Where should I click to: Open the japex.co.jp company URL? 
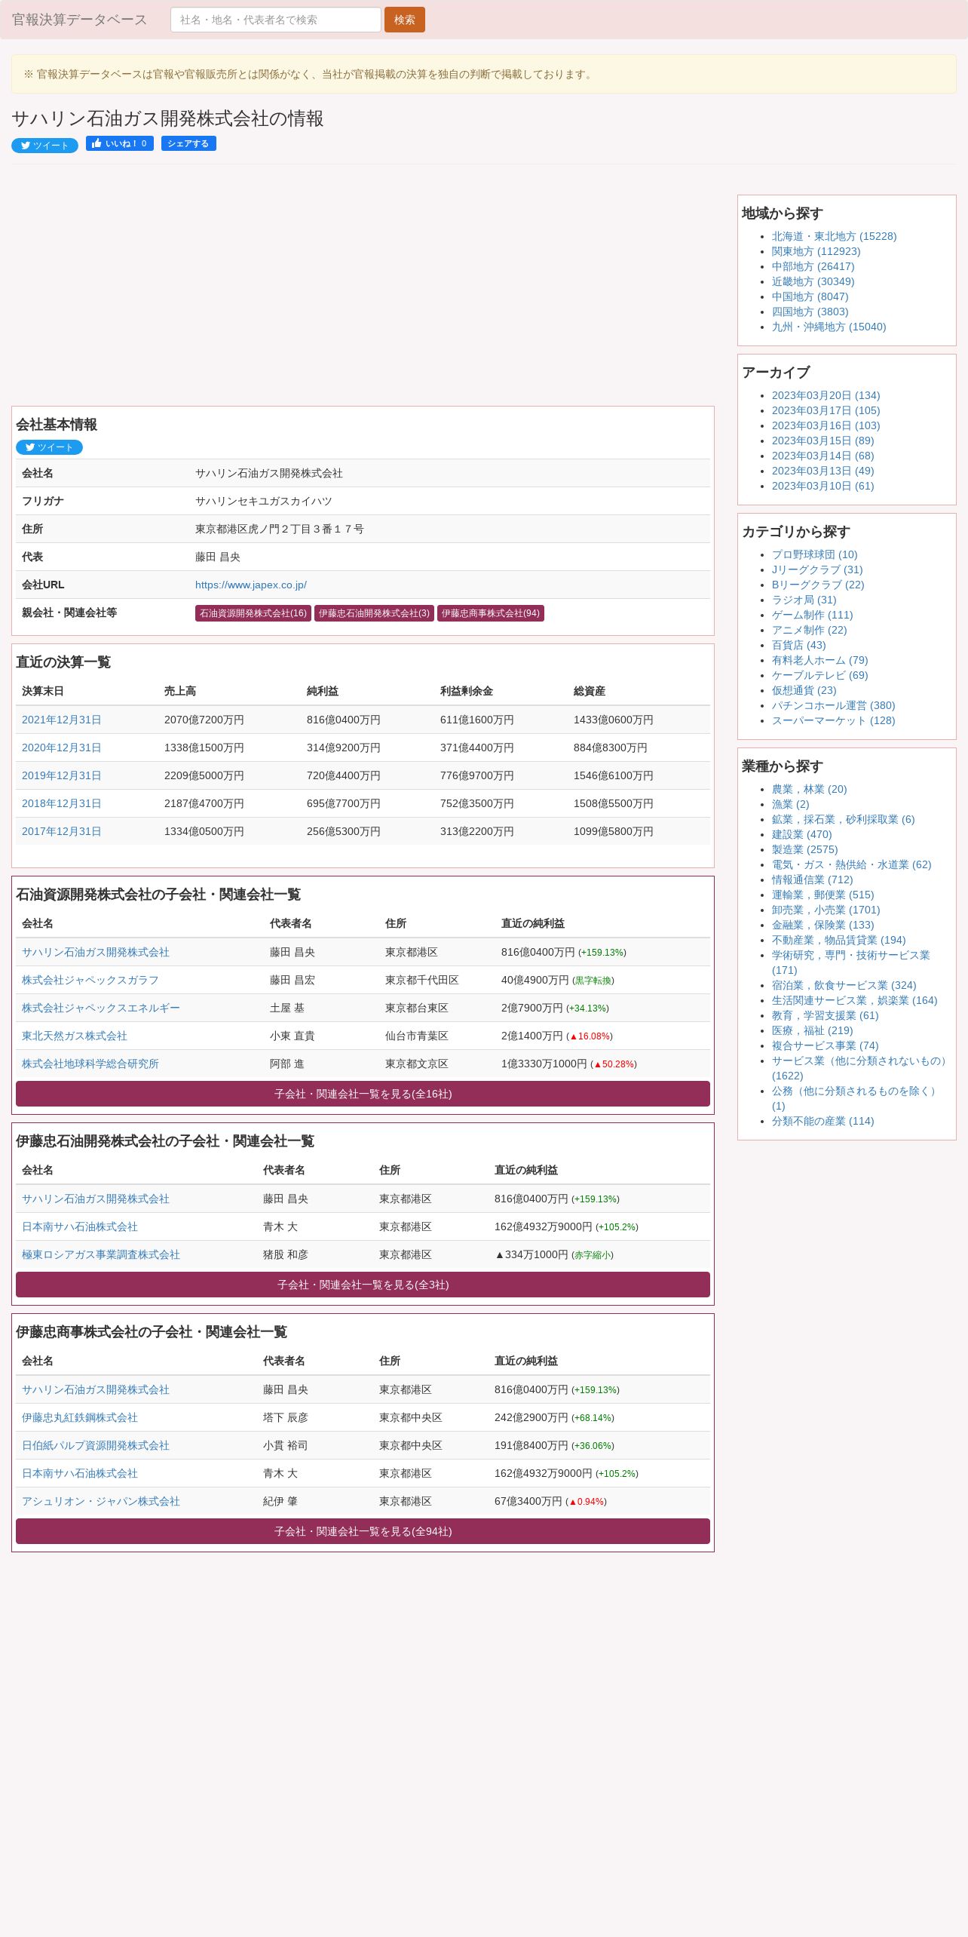251,585
